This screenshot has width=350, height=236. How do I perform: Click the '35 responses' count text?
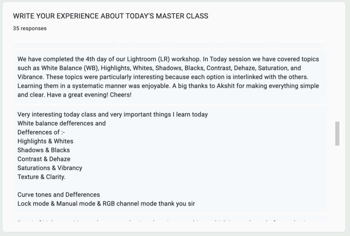(30, 28)
